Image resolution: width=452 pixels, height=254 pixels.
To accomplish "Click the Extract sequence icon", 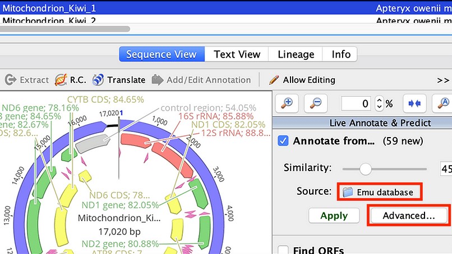I will point(11,80).
